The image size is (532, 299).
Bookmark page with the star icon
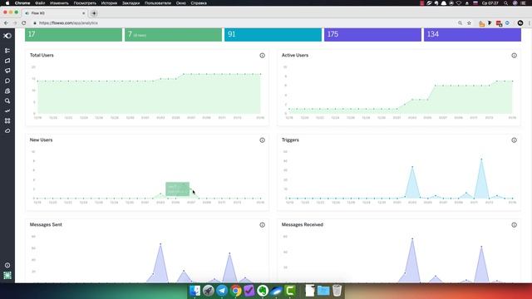[x=469, y=22]
